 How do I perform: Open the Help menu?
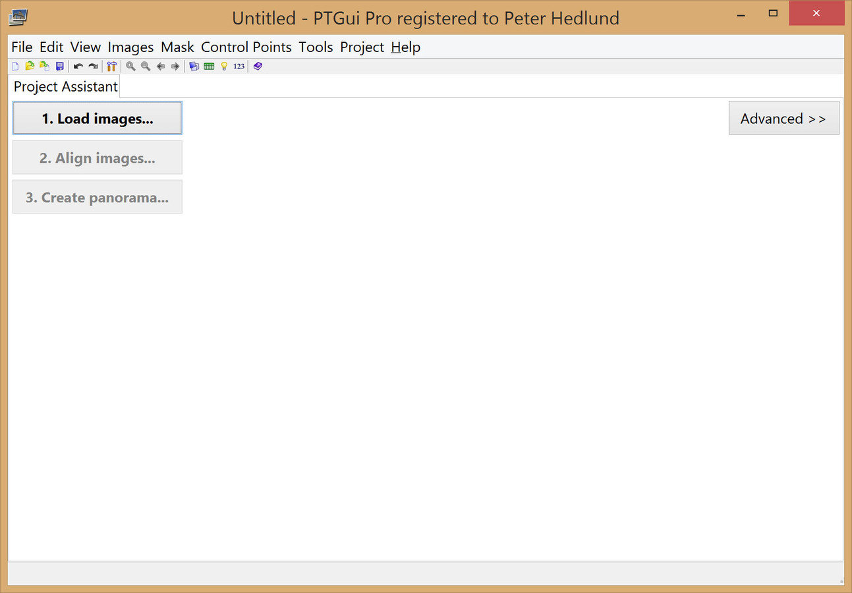[405, 47]
